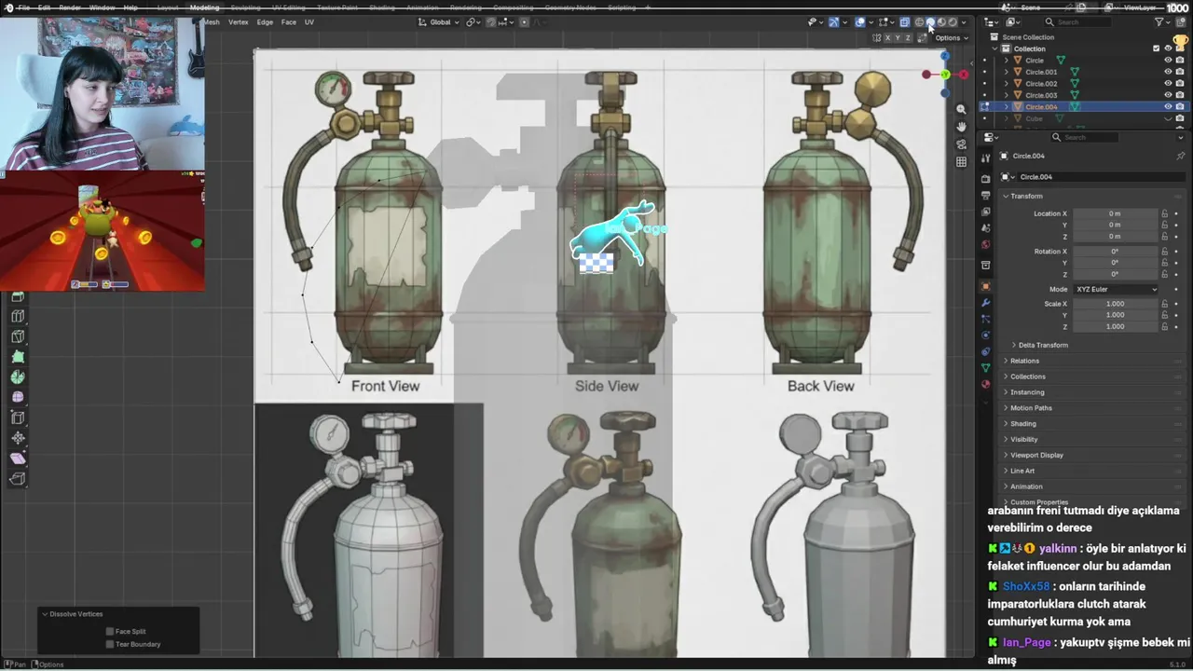This screenshot has height=671, width=1193.
Task: Open the Modifiers properties tab
Action: pos(986,303)
